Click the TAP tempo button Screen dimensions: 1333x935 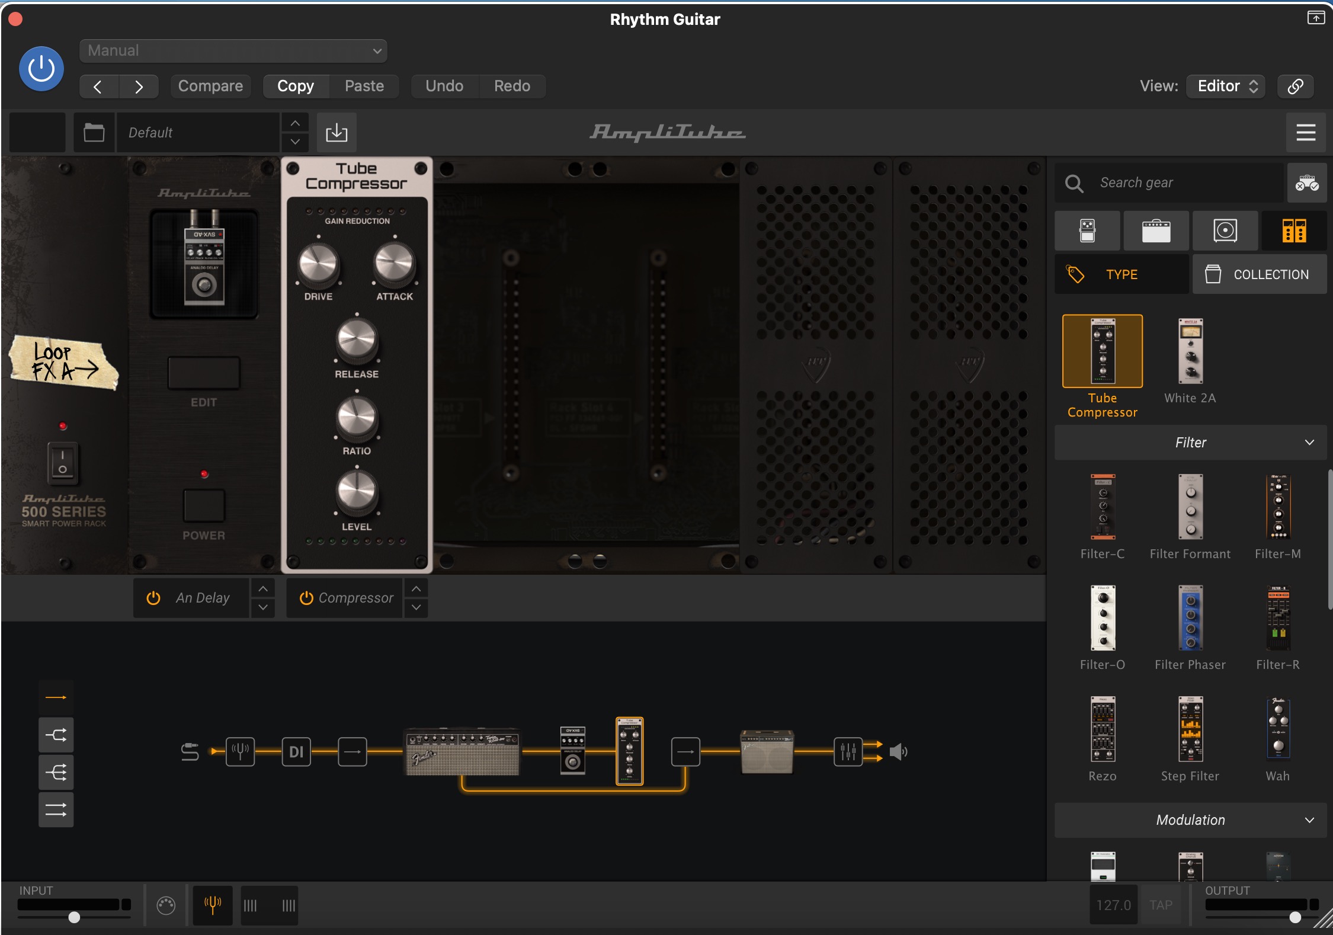point(1161,905)
